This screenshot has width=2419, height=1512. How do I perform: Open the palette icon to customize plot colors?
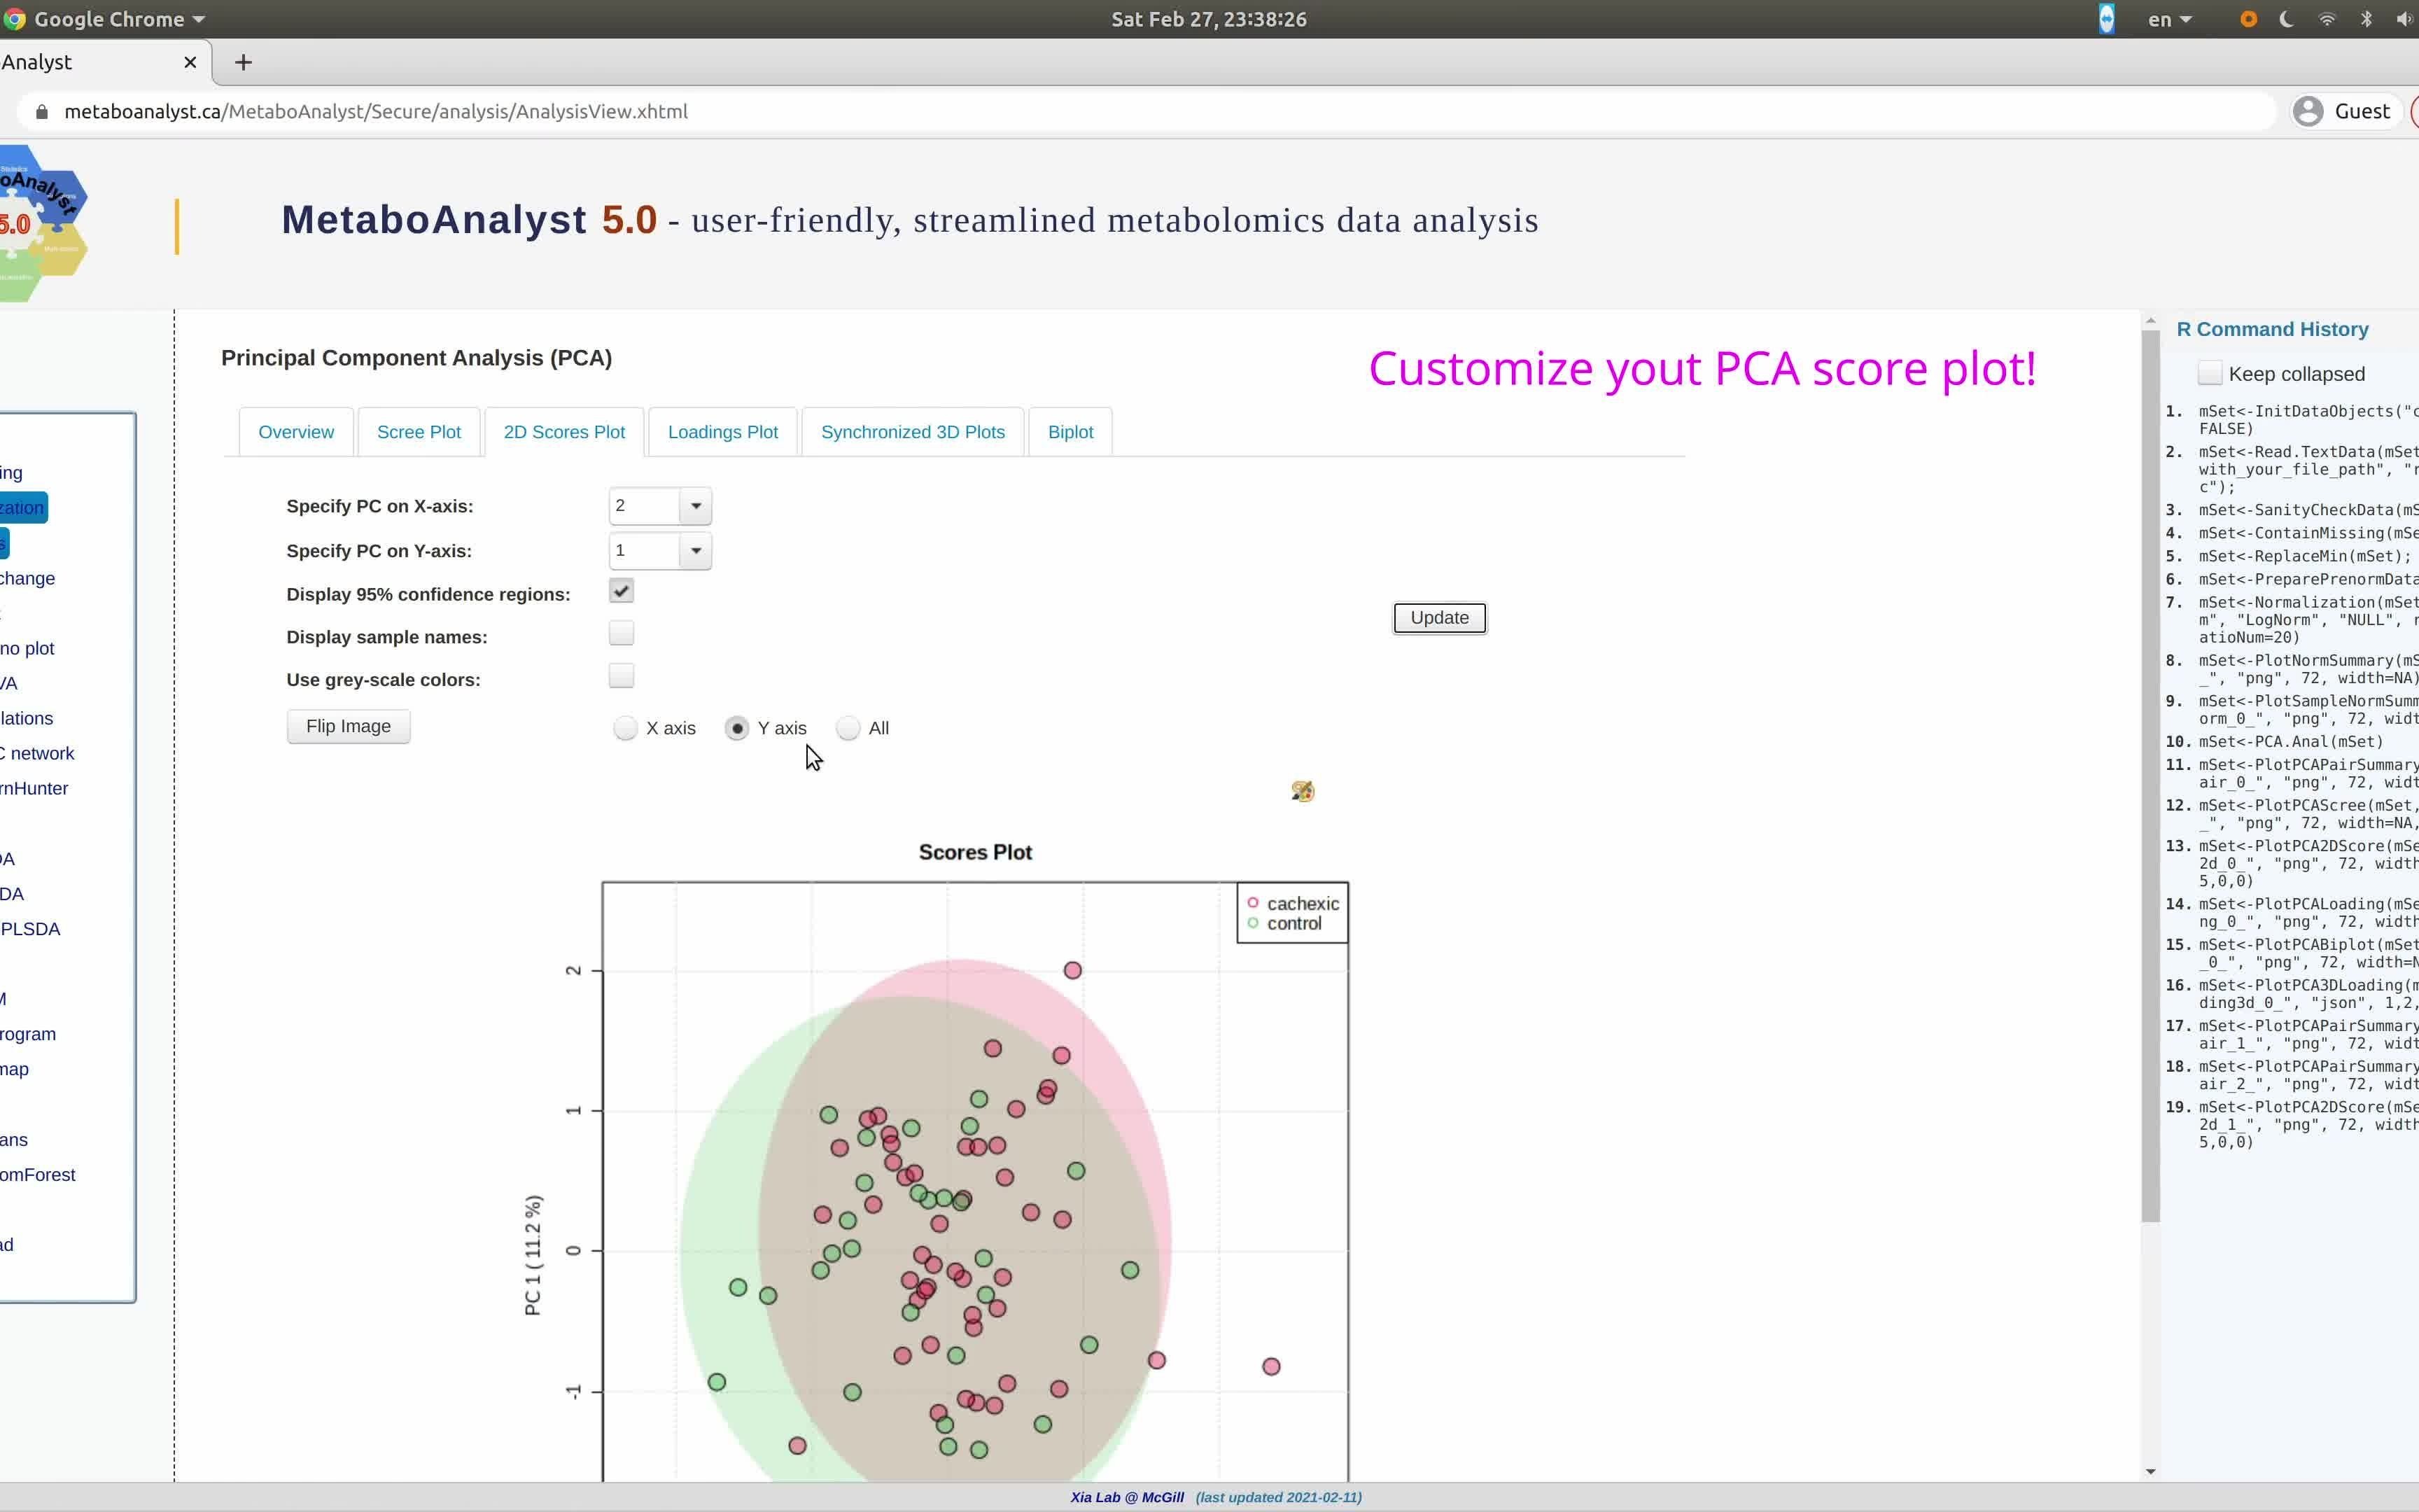point(1303,791)
